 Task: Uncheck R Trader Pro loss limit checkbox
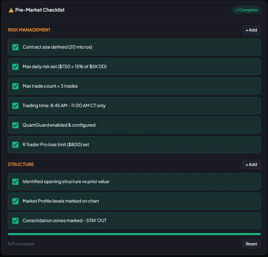click(15, 145)
